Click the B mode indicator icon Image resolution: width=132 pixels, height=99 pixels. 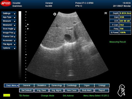[x=106, y=13]
